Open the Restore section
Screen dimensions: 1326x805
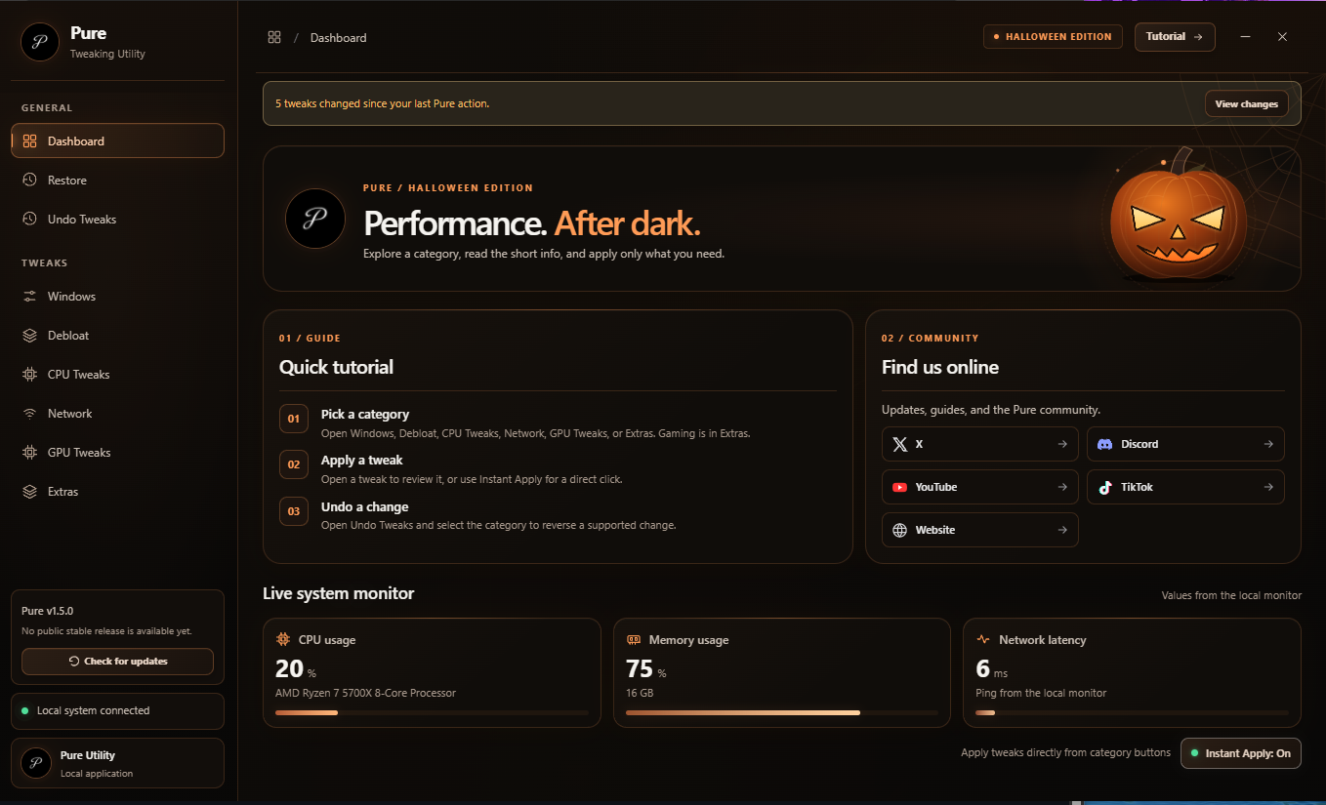coord(117,181)
